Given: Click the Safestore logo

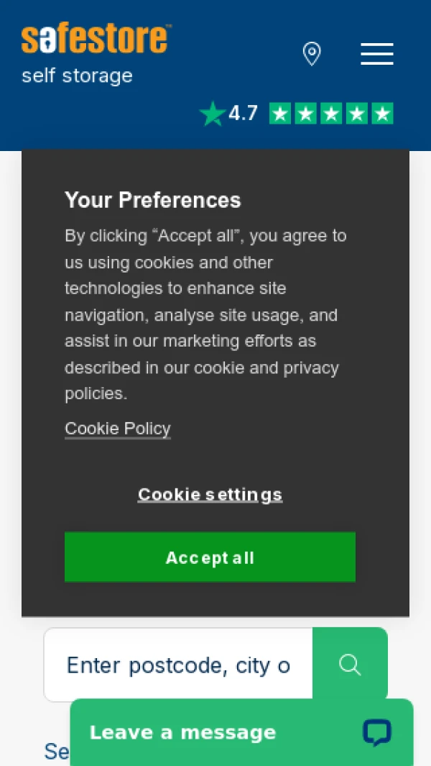Looking at the screenshot, I should 96,39.
